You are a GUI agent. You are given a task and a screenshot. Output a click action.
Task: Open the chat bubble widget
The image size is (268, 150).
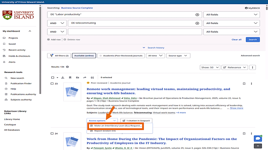[x=258, y=139]
